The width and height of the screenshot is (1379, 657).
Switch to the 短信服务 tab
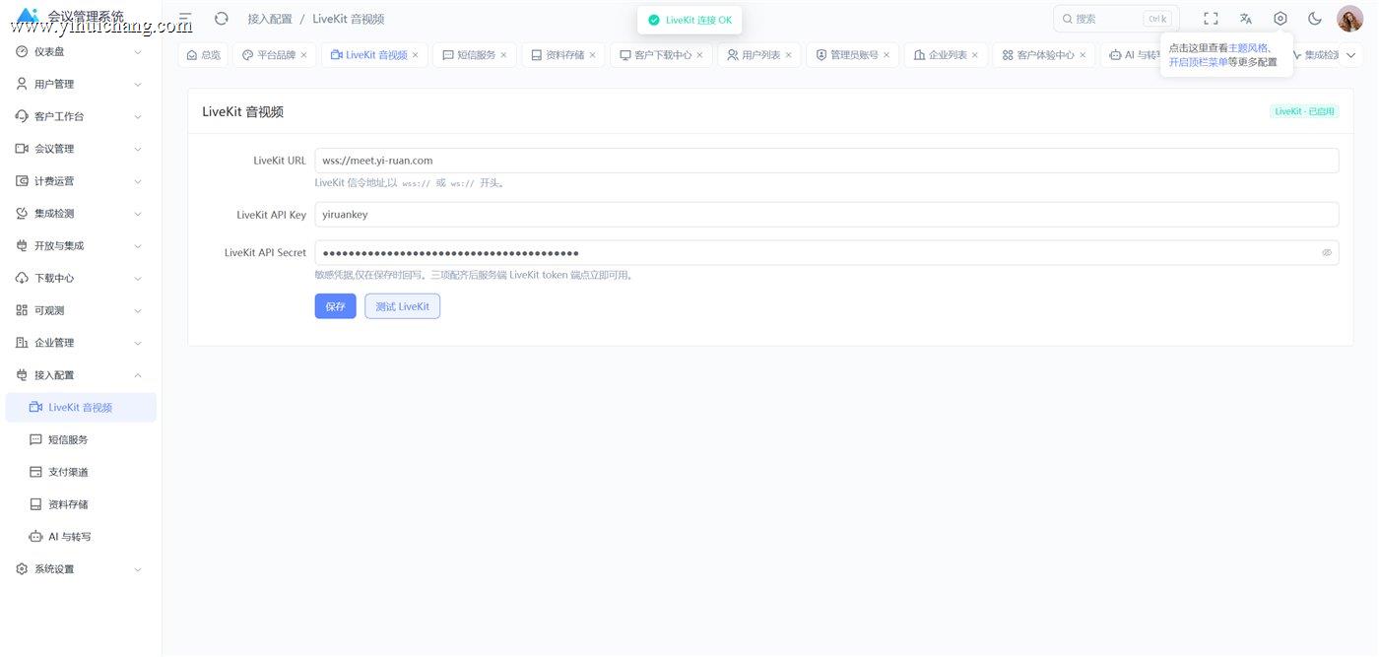[x=477, y=55]
